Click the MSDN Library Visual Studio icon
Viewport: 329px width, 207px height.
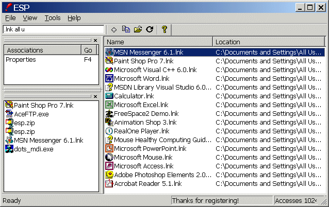[x=109, y=87]
